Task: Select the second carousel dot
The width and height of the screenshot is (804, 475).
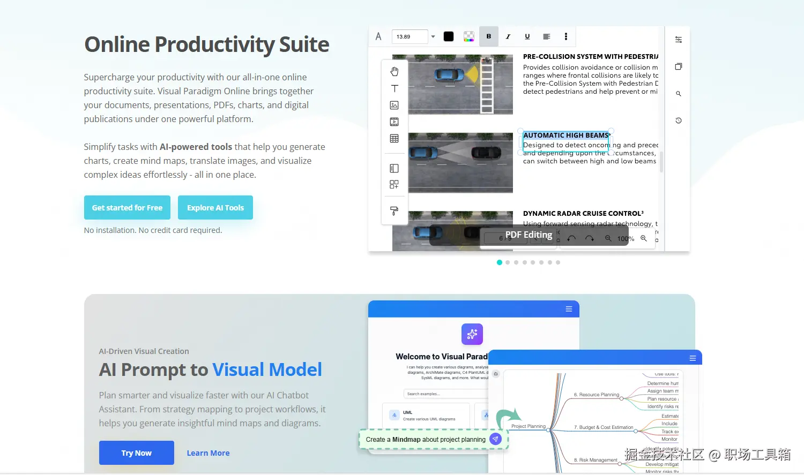Action: (x=508, y=262)
